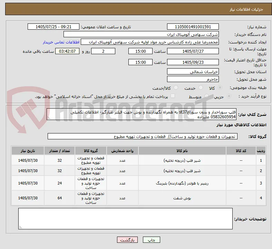
Task: Click the گروه کالا field
Action: (143, 136)
